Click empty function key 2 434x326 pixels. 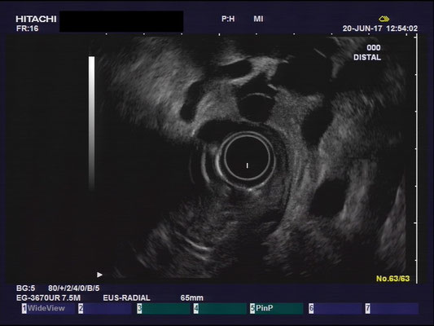pyautogui.click(x=105, y=308)
